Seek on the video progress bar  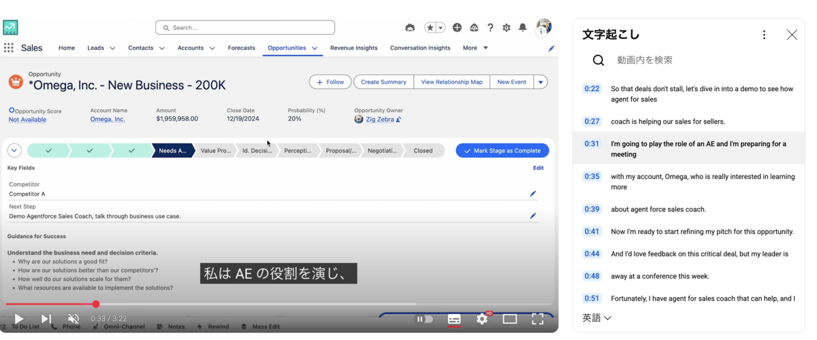[x=279, y=304]
